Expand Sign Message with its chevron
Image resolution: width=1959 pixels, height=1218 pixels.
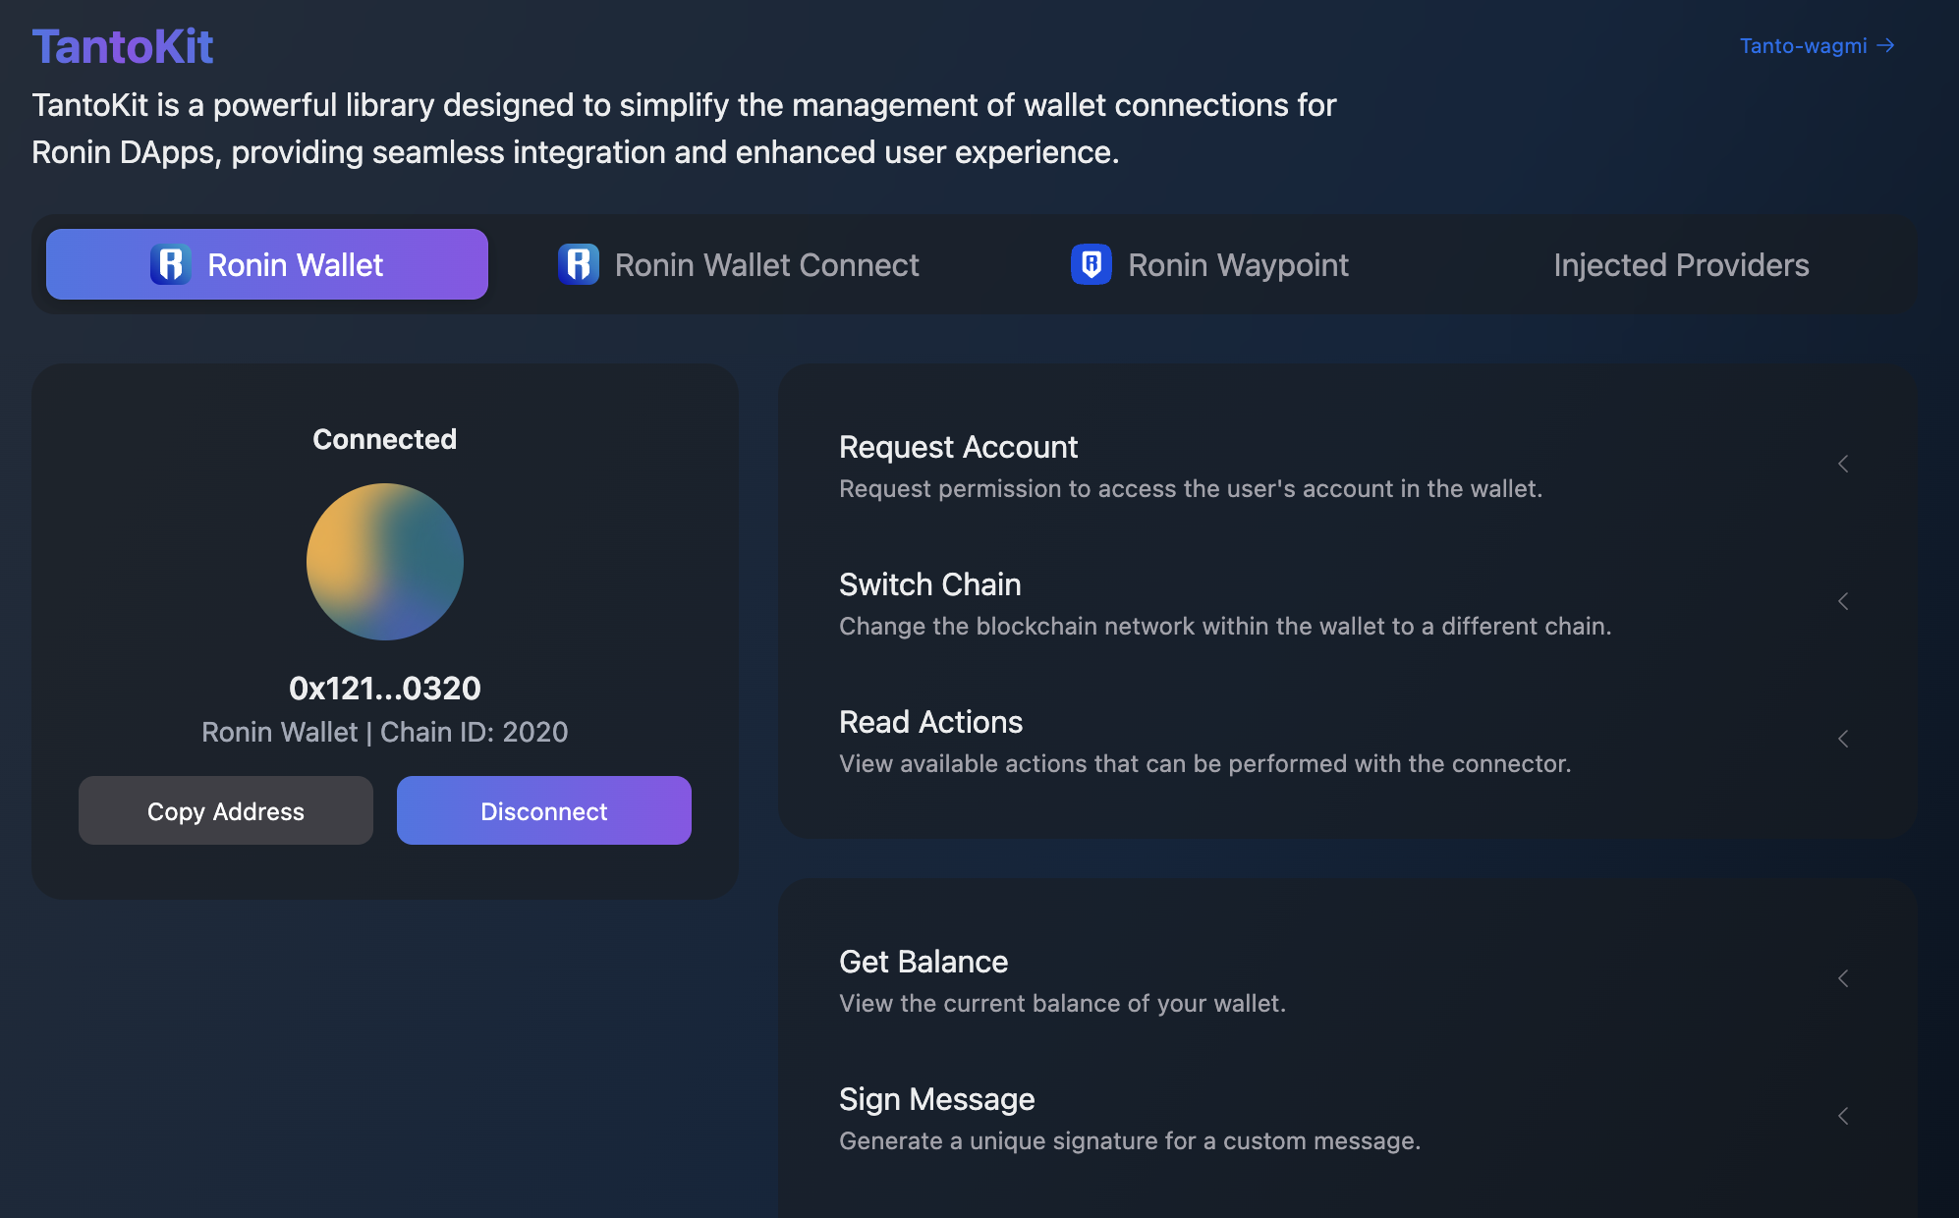1844,1116
